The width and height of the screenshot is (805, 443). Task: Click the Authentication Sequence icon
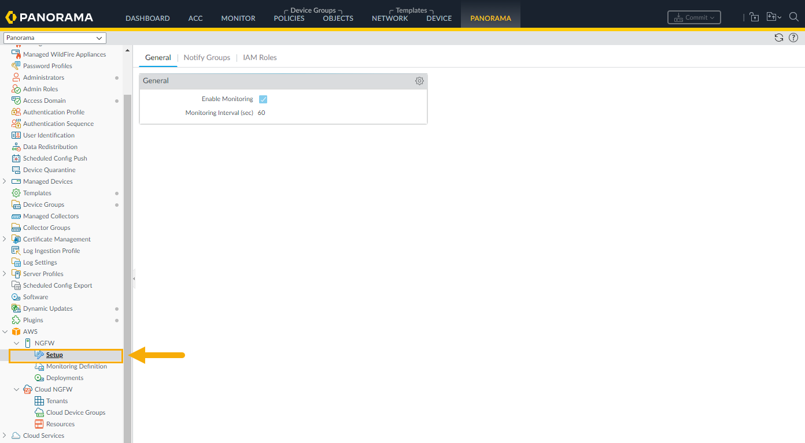point(16,124)
